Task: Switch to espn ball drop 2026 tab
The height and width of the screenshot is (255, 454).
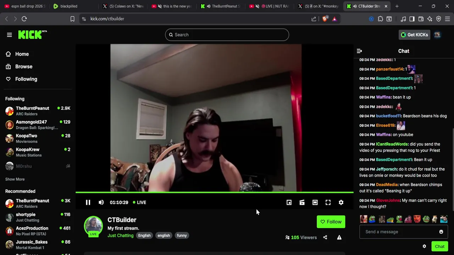Action: [x=25, y=6]
